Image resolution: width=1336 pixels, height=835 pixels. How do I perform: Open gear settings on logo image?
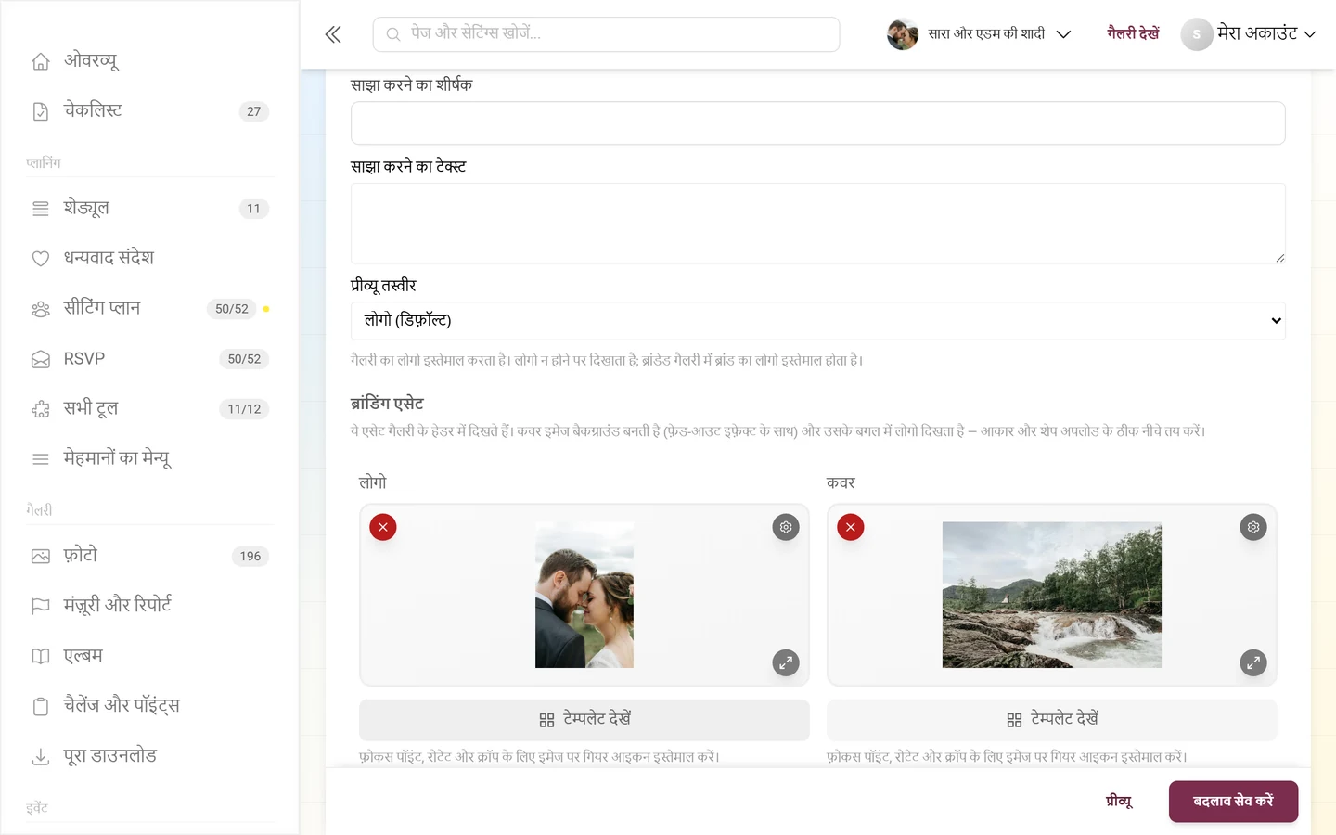(x=786, y=527)
